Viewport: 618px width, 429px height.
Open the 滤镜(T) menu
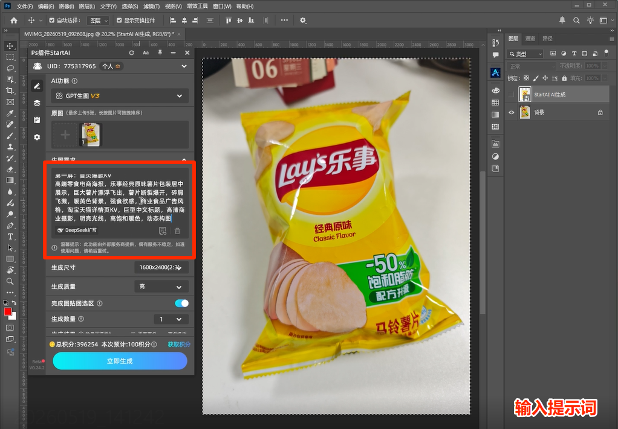[151, 6]
